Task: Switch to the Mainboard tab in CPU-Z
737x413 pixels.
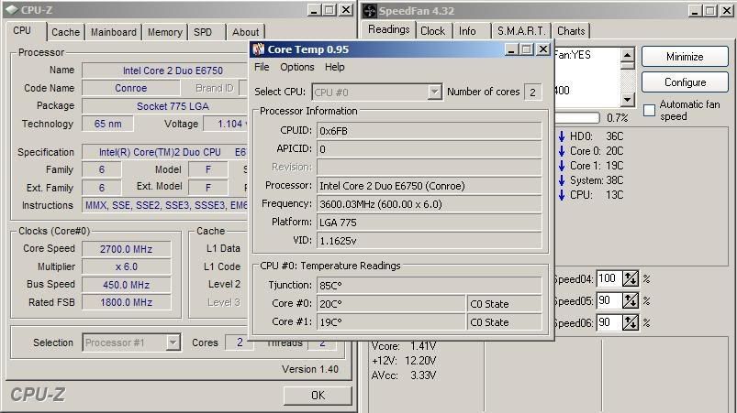Action: pyautogui.click(x=114, y=32)
